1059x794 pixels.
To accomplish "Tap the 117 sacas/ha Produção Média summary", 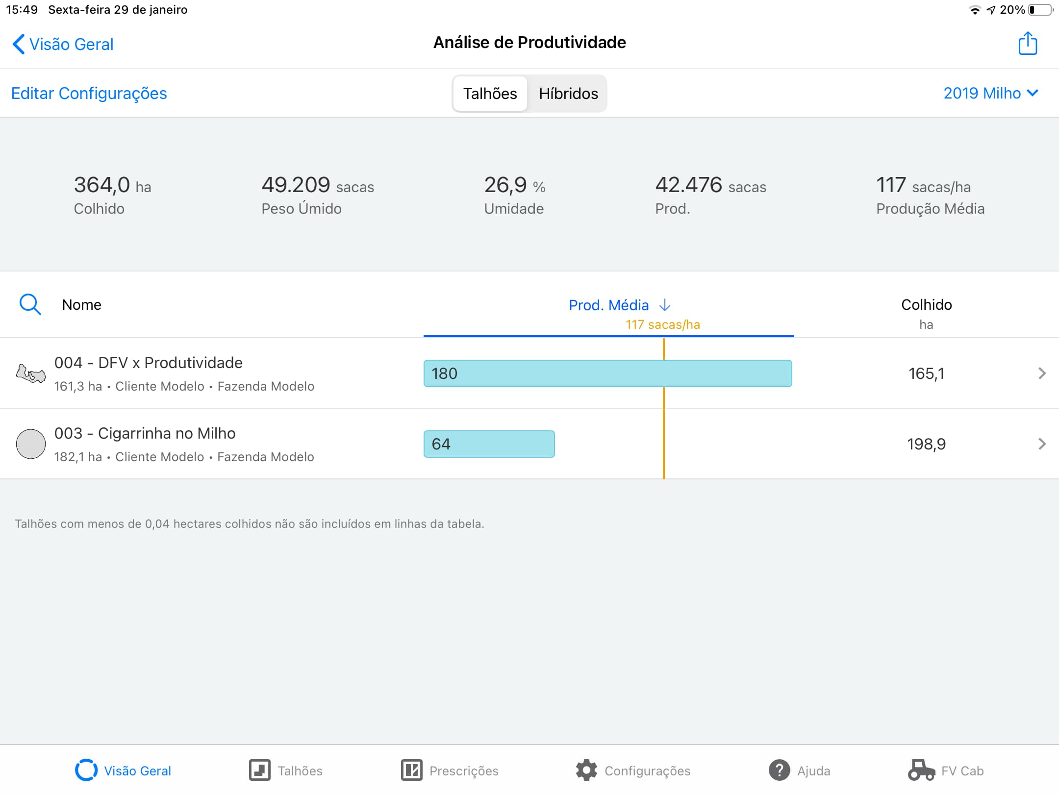I will pyautogui.click(x=930, y=195).
